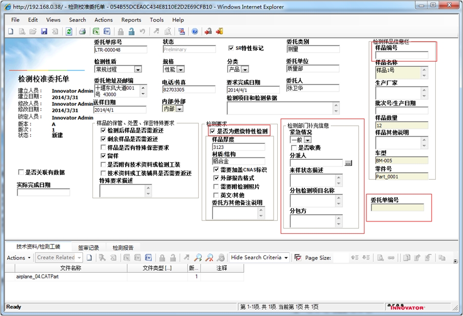The height and width of the screenshot is (316, 463).
Task: Click the Promote arrow icon in the toolbar
Action: (156, 31)
